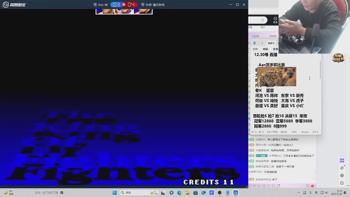
Task: Click the Notepad app icon in its title bar
Action: [255, 43]
